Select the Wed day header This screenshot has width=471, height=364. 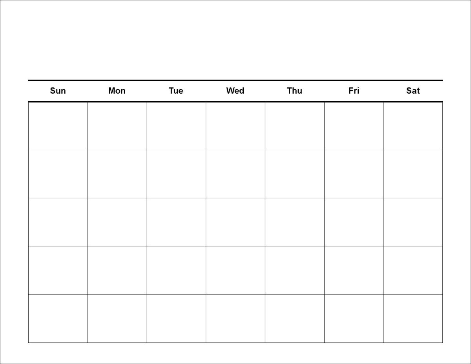coord(235,91)
